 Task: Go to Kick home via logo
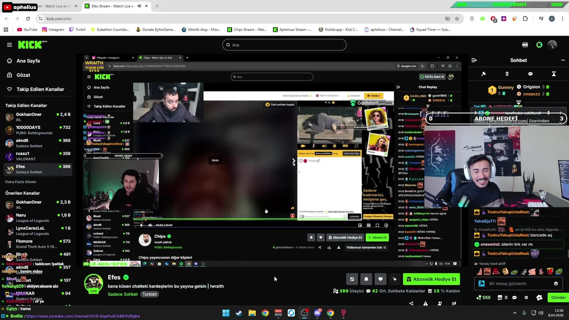[x=32, y=44]
